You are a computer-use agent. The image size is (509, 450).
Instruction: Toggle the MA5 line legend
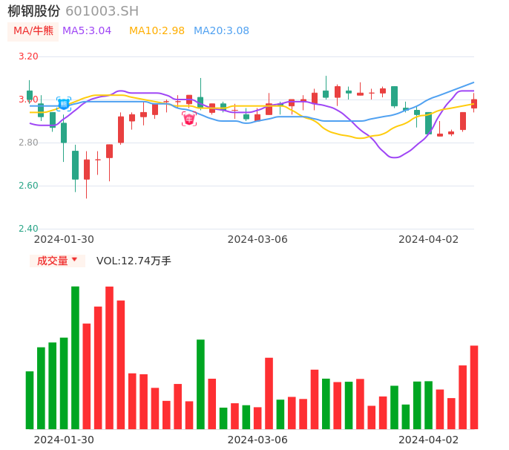click(87, 31)
